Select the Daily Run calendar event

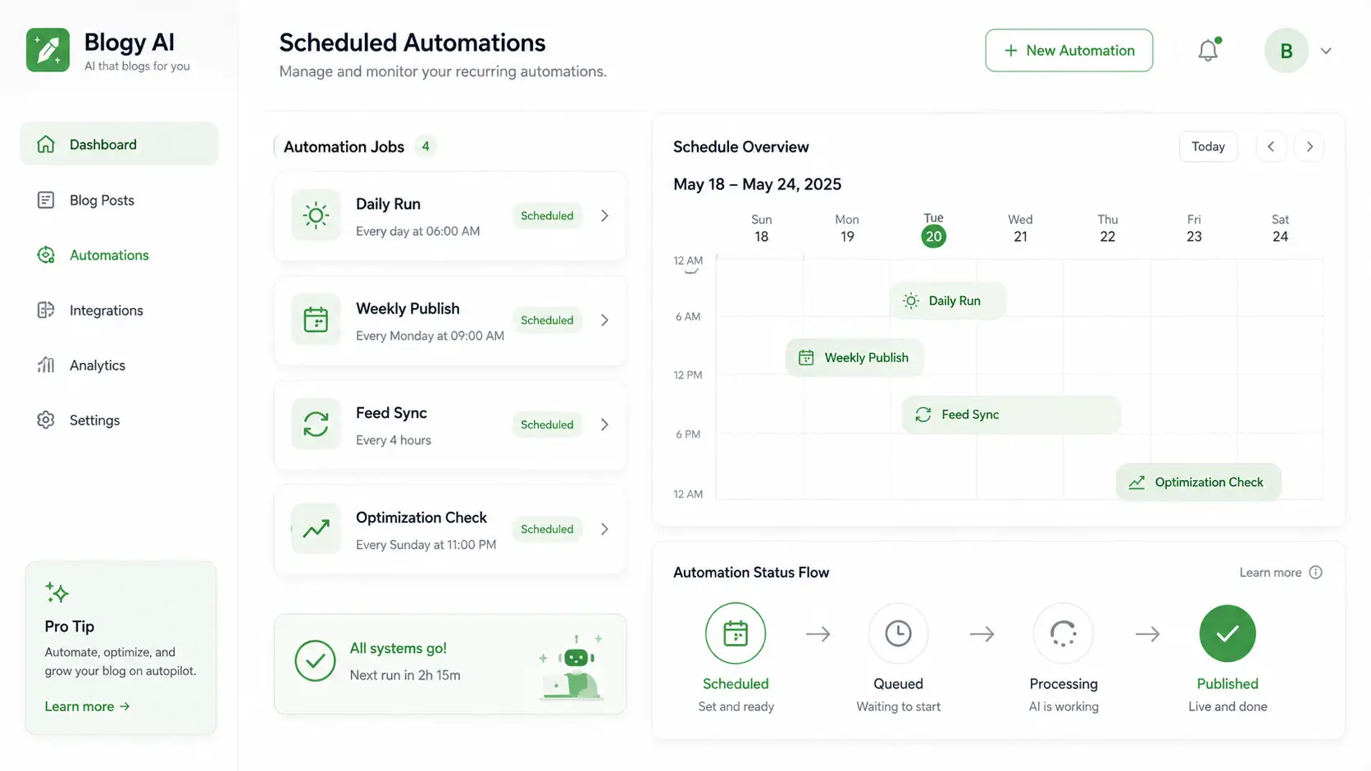click(x=948, y=301)
